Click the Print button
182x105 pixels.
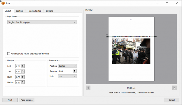10,100
